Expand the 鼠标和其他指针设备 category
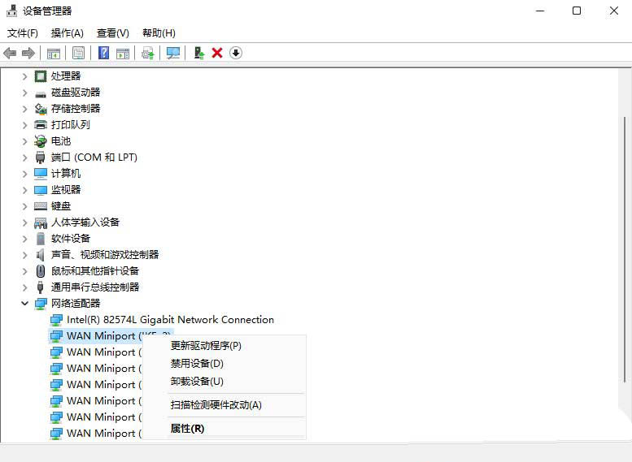 (24, 270)
